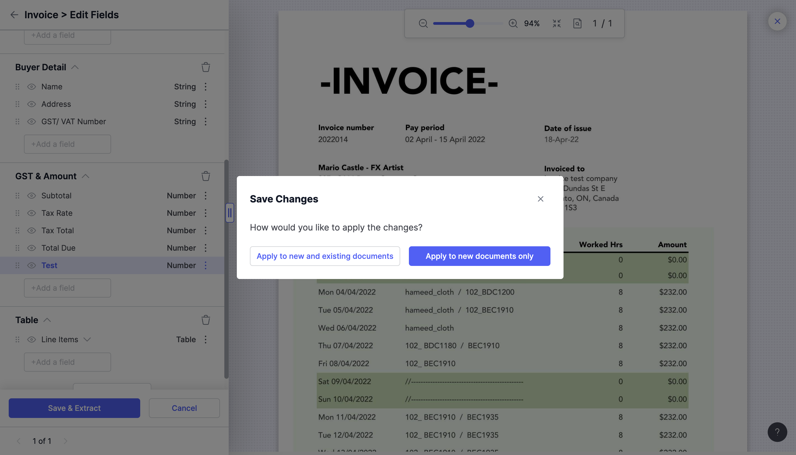This screenshot has width=796, height=455.
Task: Open options menu for Test field
Action: point(206,266)
